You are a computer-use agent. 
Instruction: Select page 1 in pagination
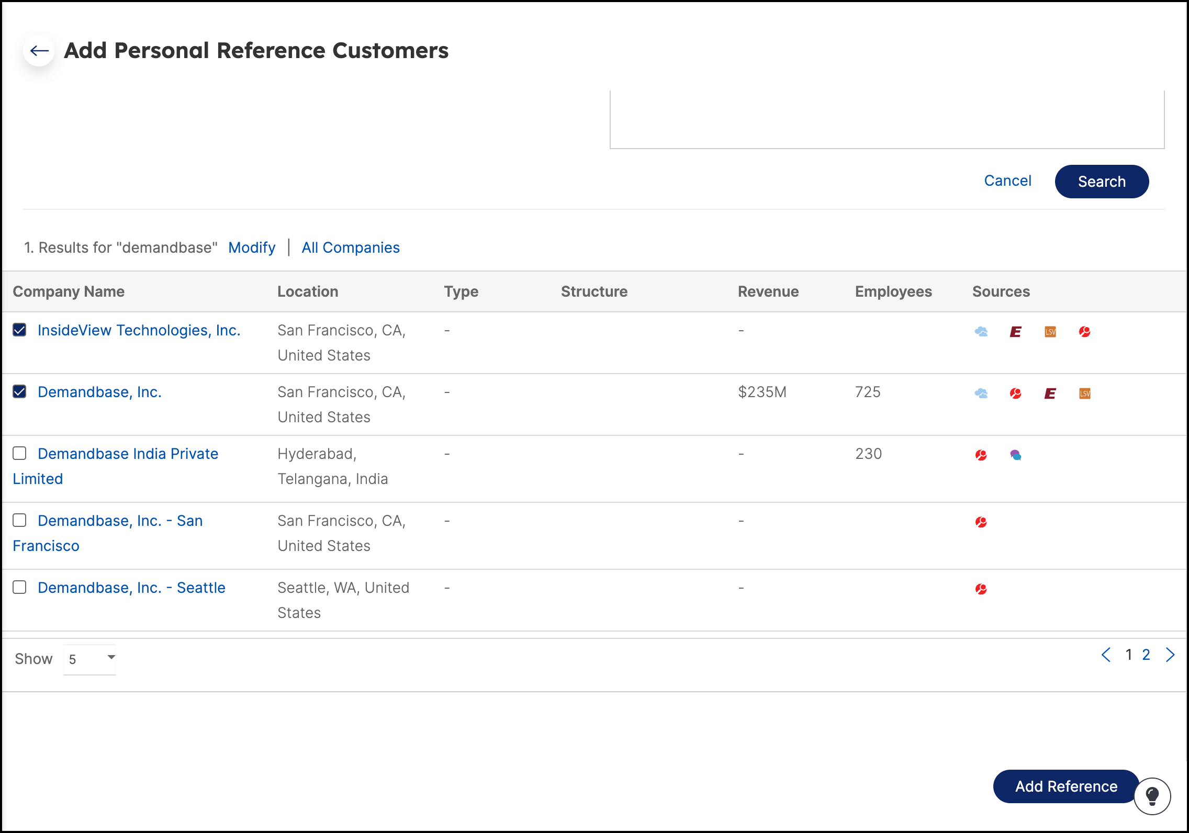click(x=1129, y=655)
